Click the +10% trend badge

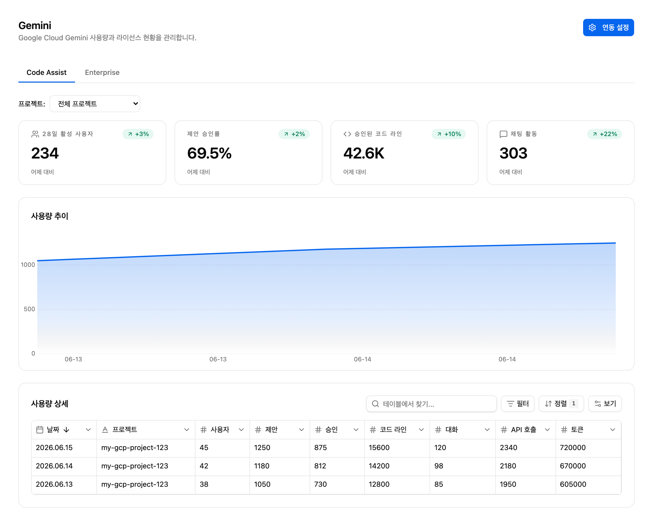click(449, 134)
